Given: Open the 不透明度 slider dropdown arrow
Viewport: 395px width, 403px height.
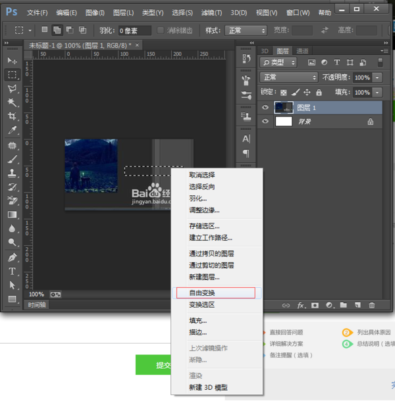Looking at the screenshot, I should 377,78.
